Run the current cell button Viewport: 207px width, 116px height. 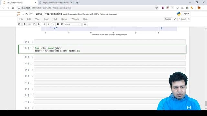pos(53,24)
